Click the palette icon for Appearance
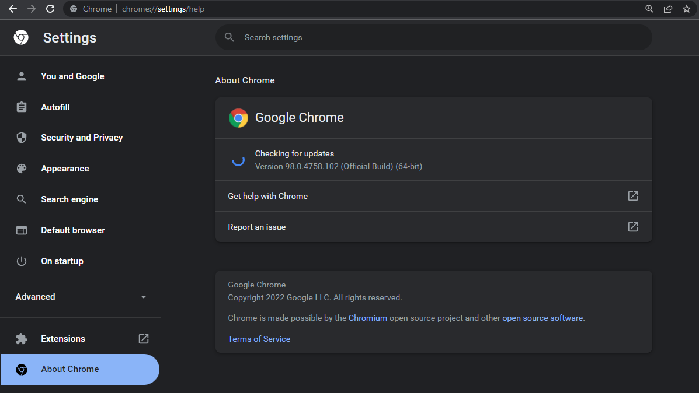The height and width of the screenshot is (393, 699). click(x=22, y=169)
